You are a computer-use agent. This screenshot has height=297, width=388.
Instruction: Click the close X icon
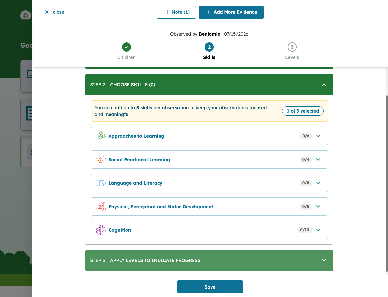coord(47,12)
